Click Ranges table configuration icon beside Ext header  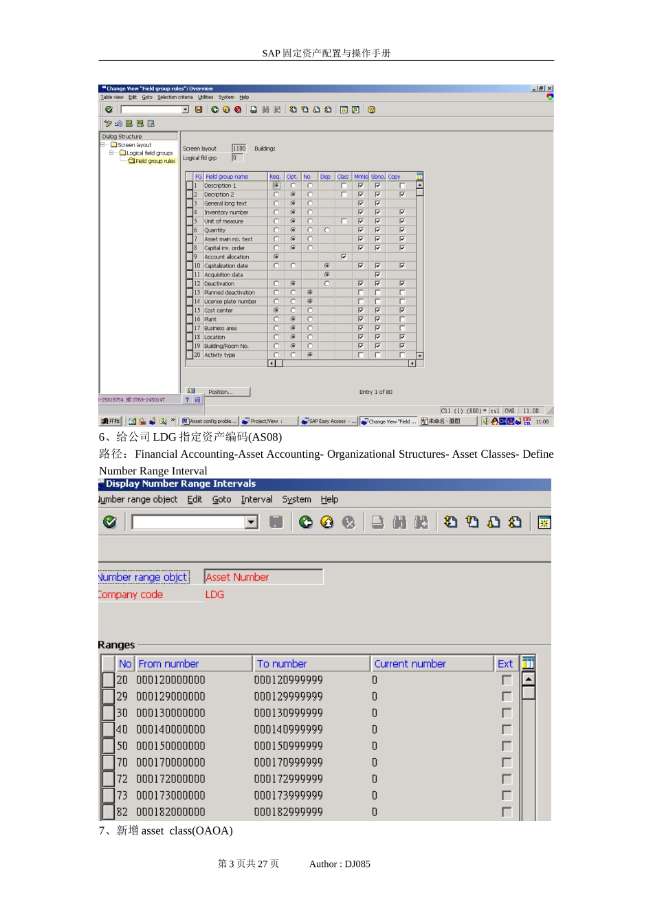click(x=528, y=663)
